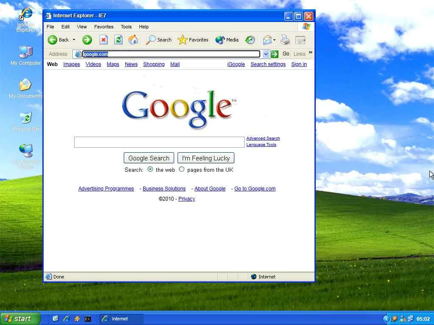Screen dimensions: 434x325
Task: Click the Google Search button
Action: pos(149,158)
